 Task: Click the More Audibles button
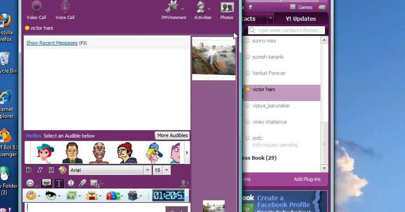click(172, 135)
